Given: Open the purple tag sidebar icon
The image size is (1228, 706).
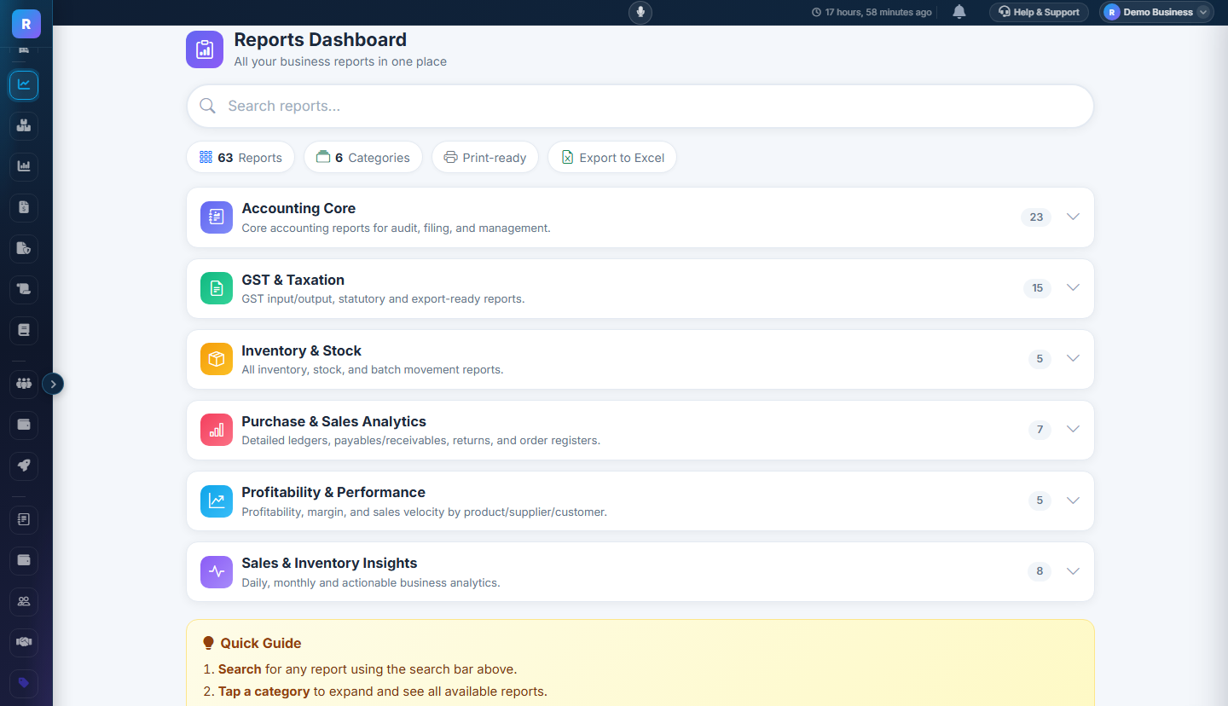Looking at the screenshot, I should 24,683.
